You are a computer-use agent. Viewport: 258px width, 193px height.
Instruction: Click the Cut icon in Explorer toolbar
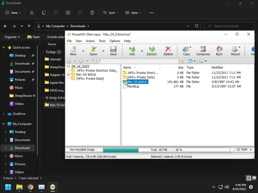tap(32, 13)
